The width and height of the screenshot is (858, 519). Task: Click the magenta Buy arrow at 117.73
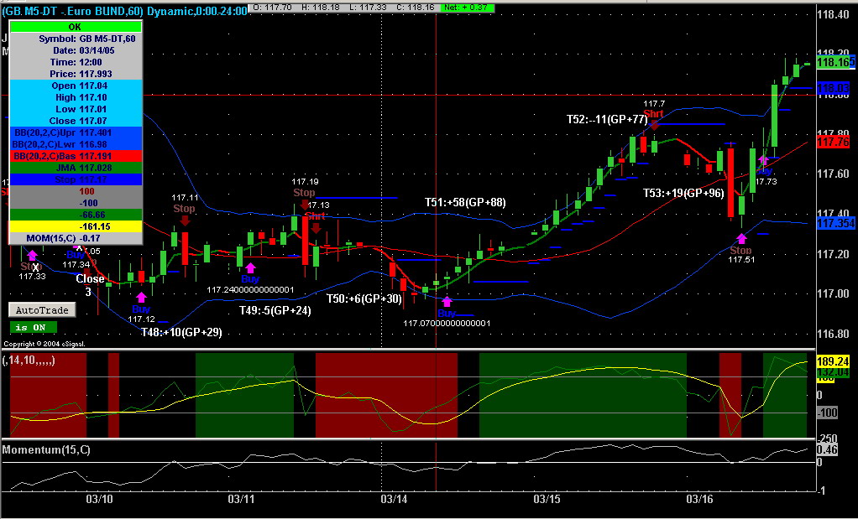764,161
